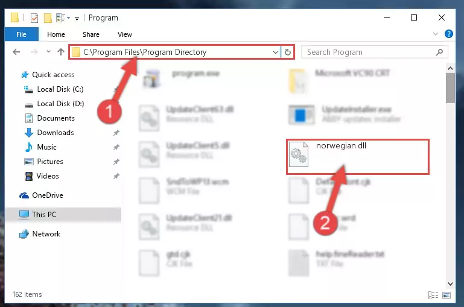Click the pin icon next to Videos
The height and width of the screenshot is (307, 464).
click(x=116, y=176)
